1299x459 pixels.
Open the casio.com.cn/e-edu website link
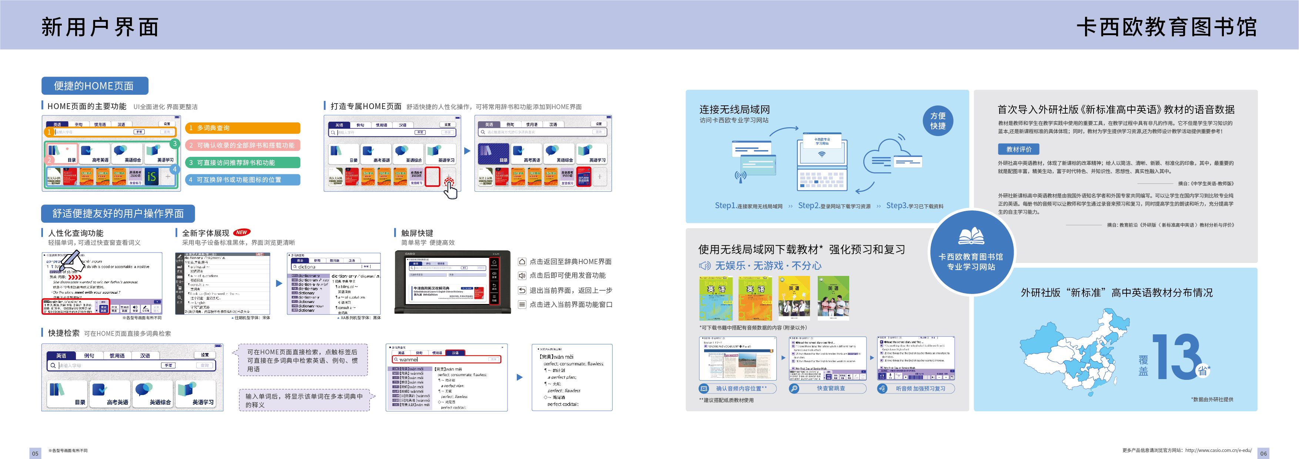(1218, 450)
